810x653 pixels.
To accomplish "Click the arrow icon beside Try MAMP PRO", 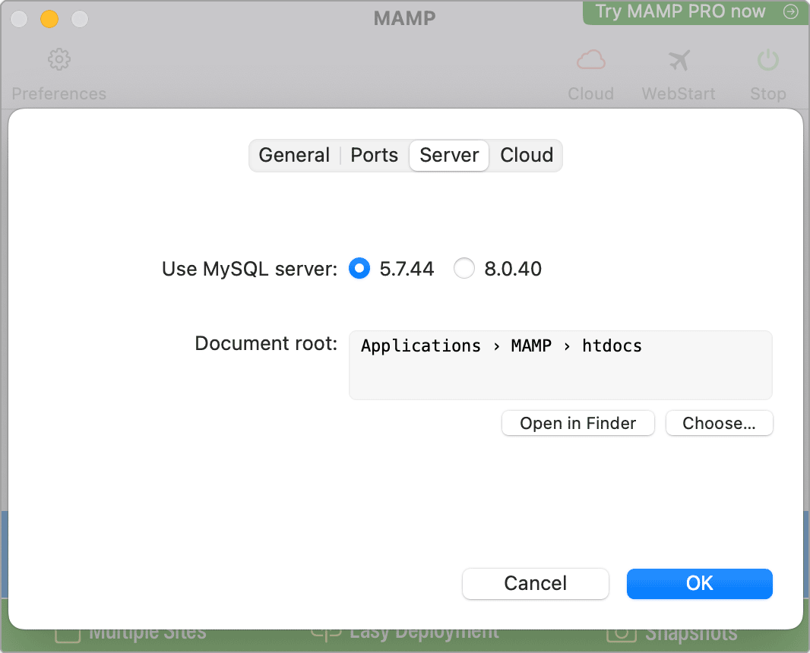I will (790, 11).
